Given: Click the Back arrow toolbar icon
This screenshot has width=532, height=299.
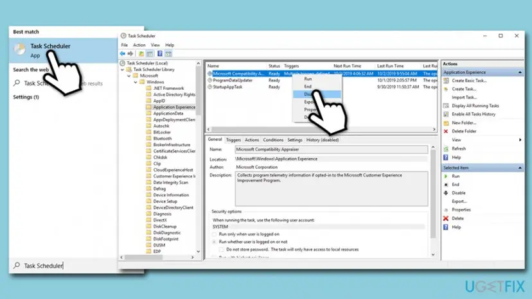Looking at the screenshot, I should coord(123,53).
